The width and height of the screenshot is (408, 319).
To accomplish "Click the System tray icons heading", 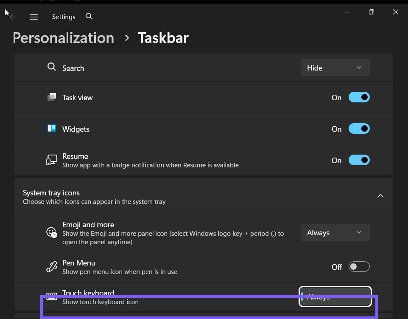I will [x=51, y=193].
